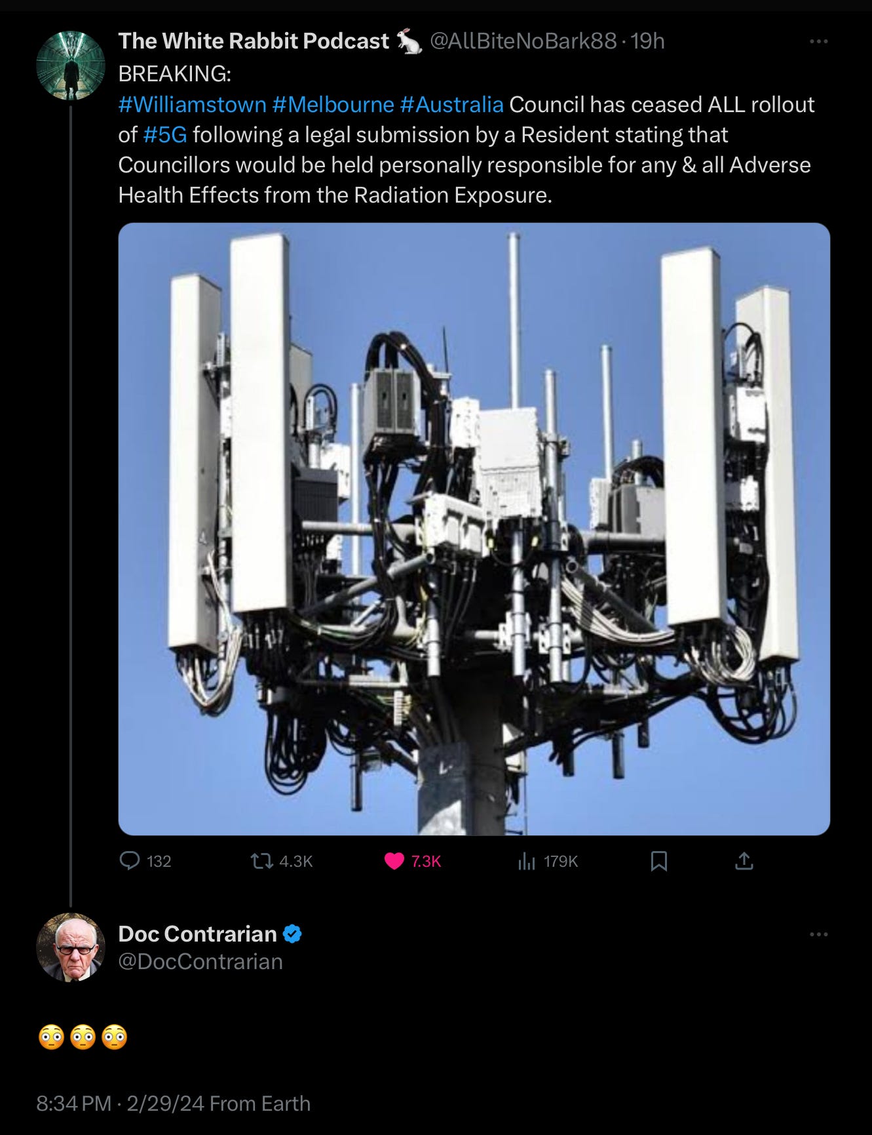Toggle the bookmark icon on the post
Screen dimensions: 872x1135
click(659, 861)
